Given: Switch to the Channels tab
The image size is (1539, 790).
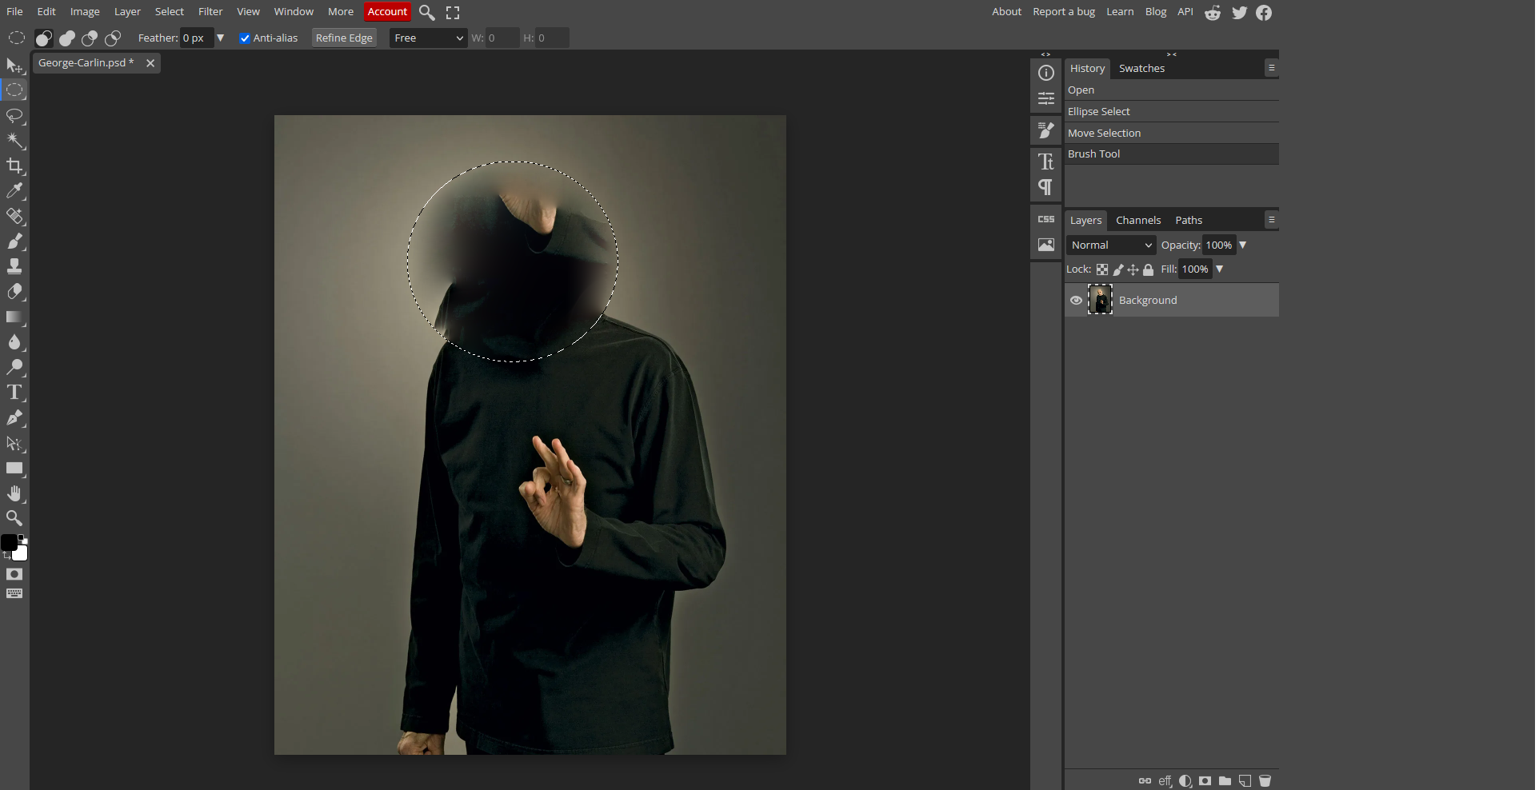Looking at the screenshot, I should [1138, 220].
